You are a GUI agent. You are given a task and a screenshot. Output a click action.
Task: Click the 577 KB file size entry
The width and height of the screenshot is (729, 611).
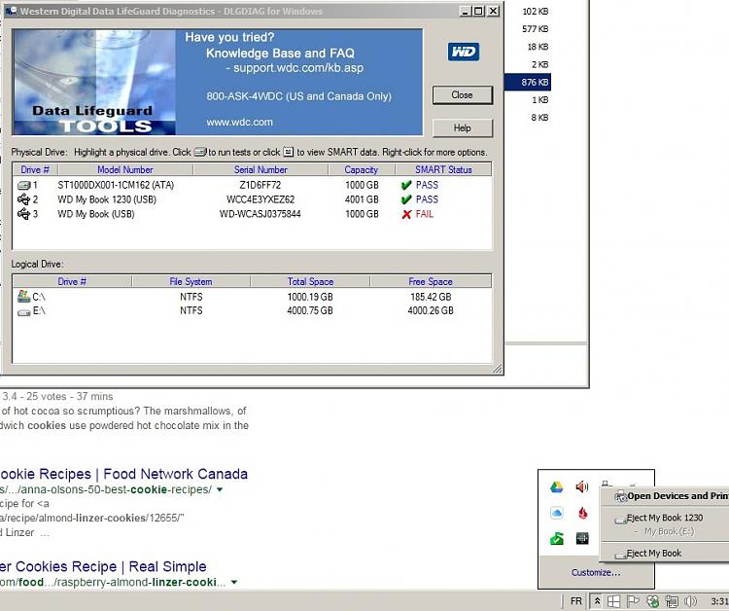[536, 29]
